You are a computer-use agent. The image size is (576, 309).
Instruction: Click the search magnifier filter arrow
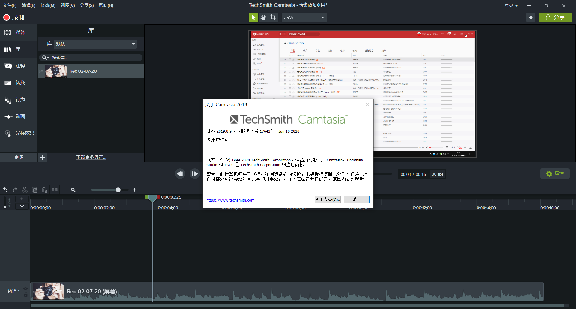46,58
